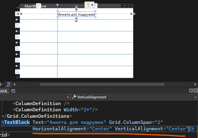Select the 'Анкета для подружек' TextBlock in designer
The width and height of the screenshot is (198, 138).
tap(77, 14)
